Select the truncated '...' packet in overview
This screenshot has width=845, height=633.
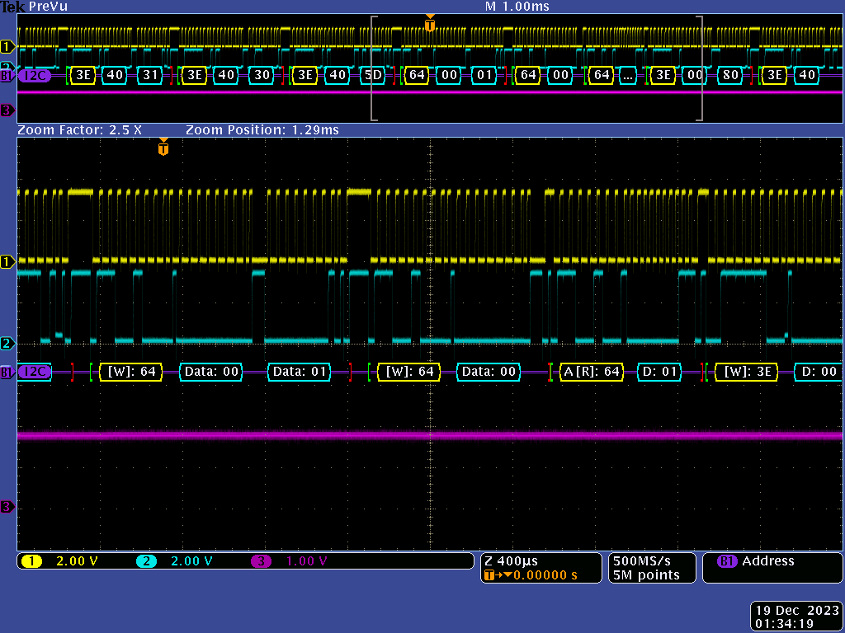tap(628, 75)
